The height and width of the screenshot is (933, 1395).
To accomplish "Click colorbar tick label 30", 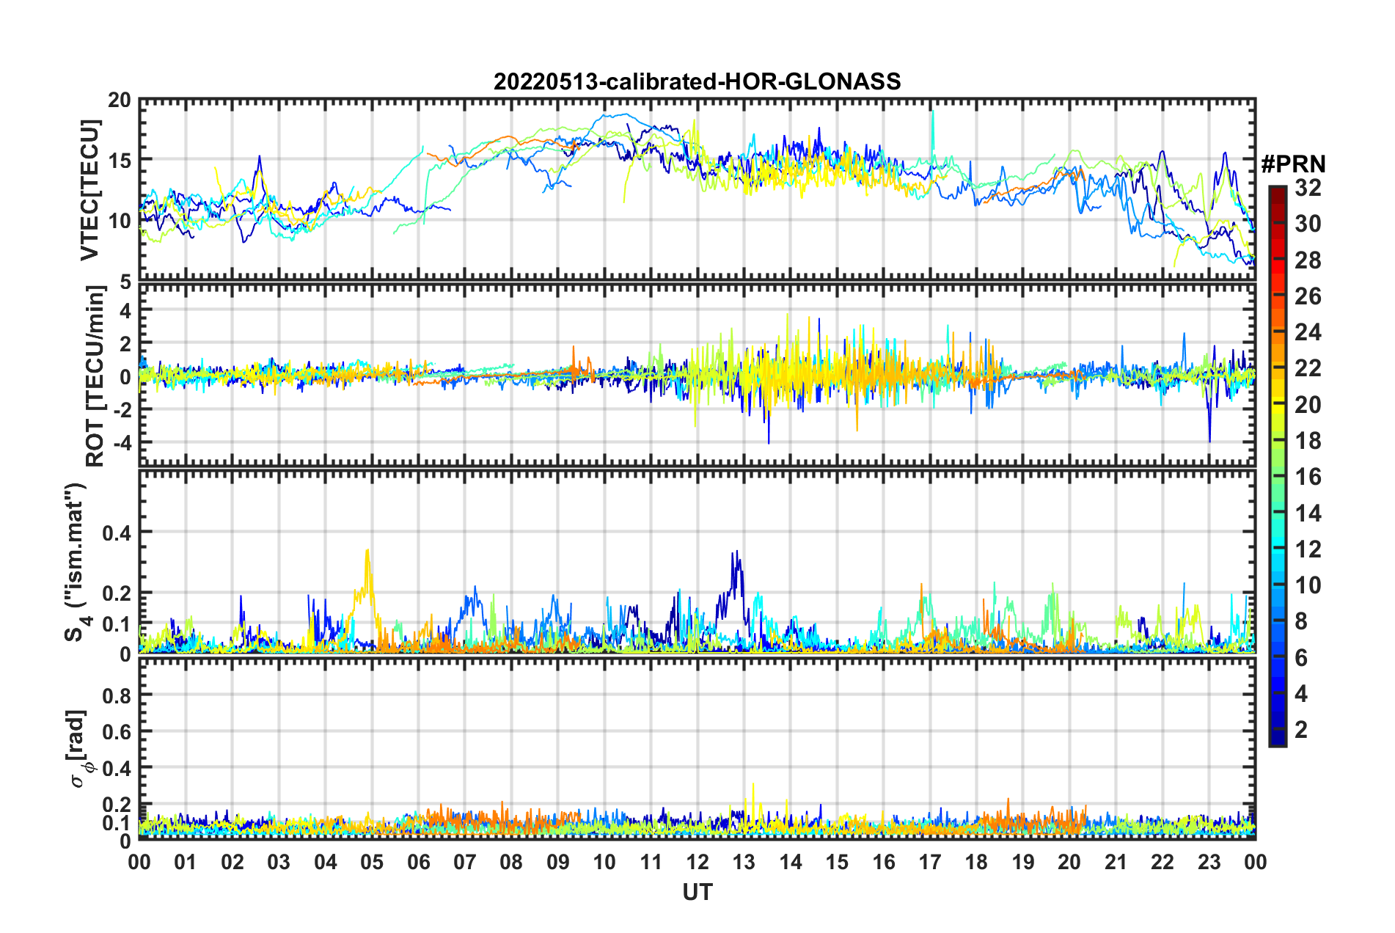I will 1308,224.
